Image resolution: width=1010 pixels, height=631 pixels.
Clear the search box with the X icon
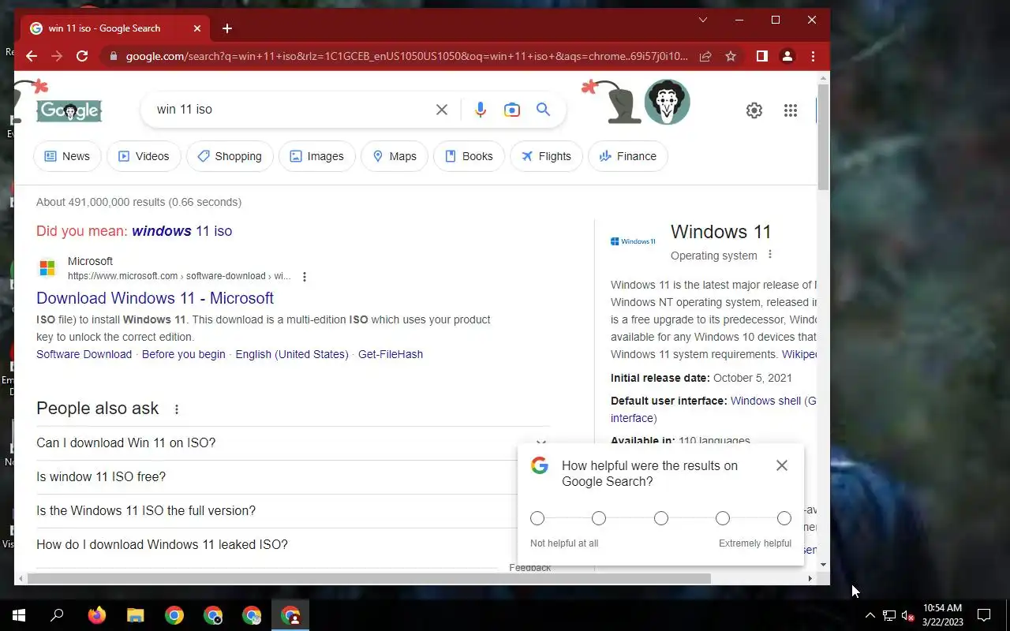tap(442, 110)
